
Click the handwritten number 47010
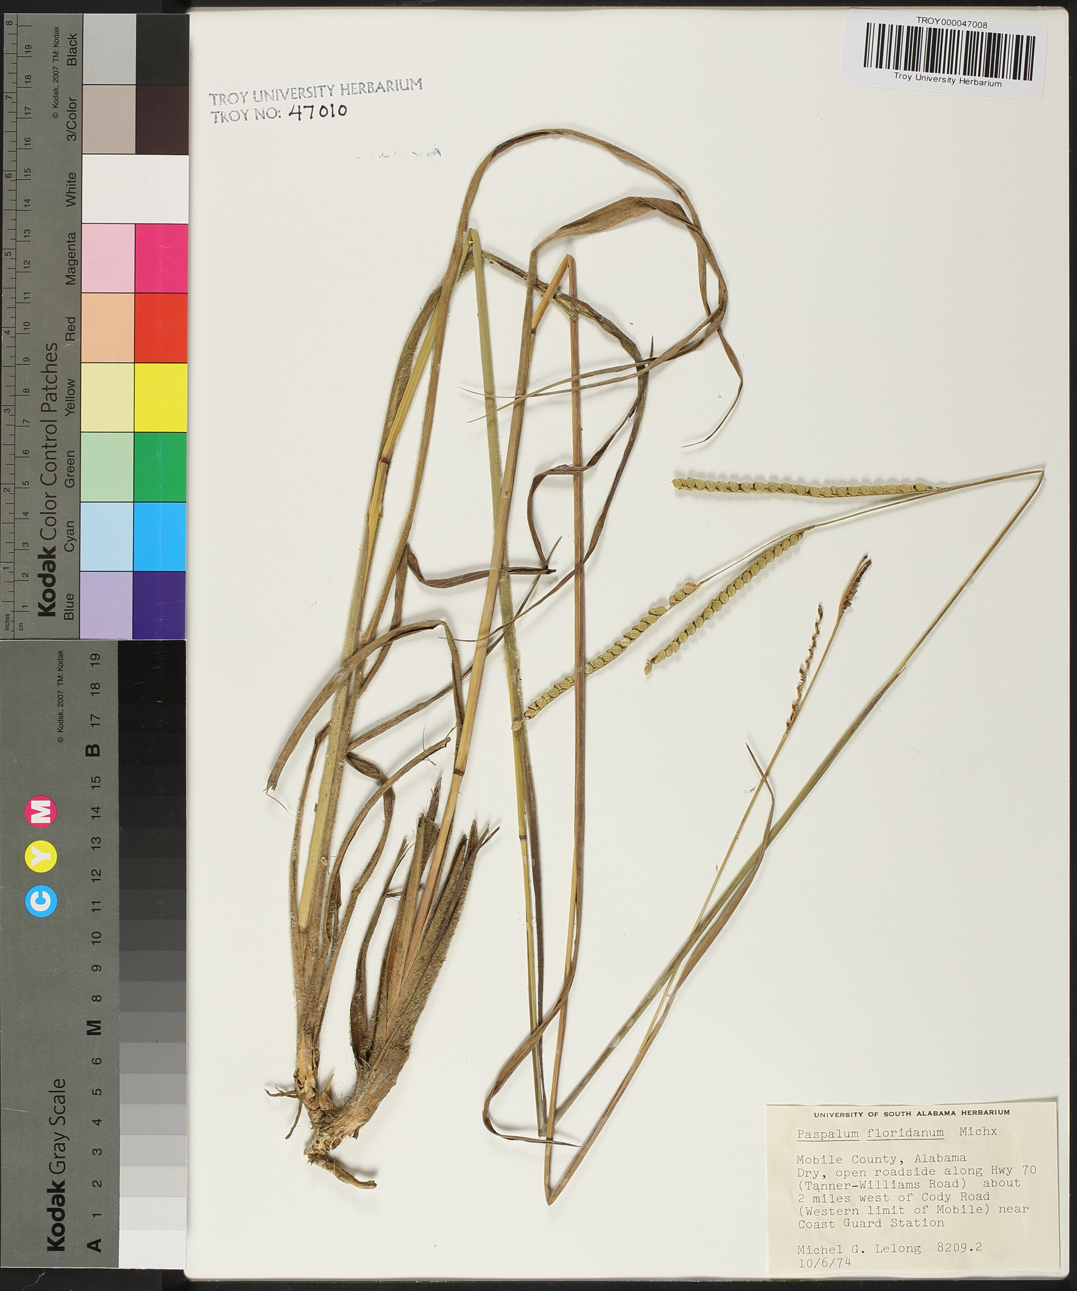(317, 111)
